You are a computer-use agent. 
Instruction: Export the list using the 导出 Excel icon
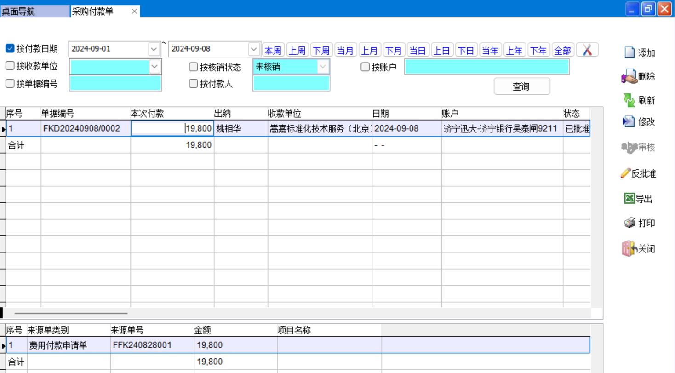pos(629,199)
